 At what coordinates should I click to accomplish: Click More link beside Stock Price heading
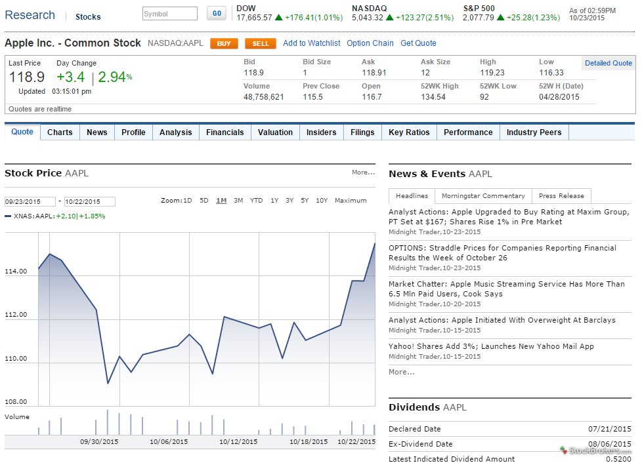click(363, 172)
